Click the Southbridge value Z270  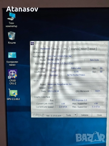(76, 72)
